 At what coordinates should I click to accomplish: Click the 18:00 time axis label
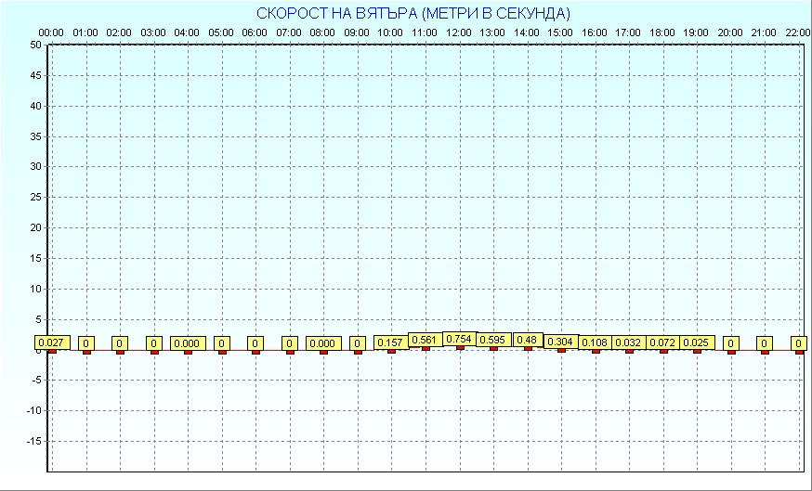662,33
